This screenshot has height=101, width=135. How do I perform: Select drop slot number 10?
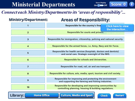[x=28, y=87]
